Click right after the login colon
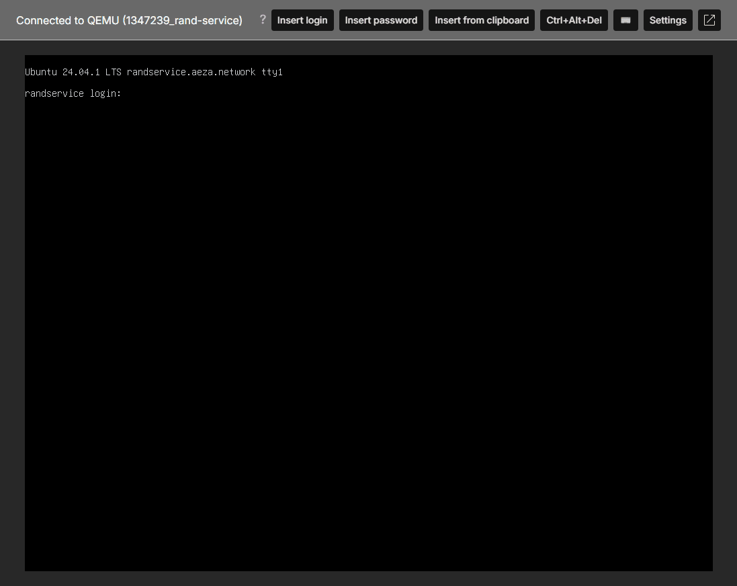 pyautogui.click(x=125, y=93)
